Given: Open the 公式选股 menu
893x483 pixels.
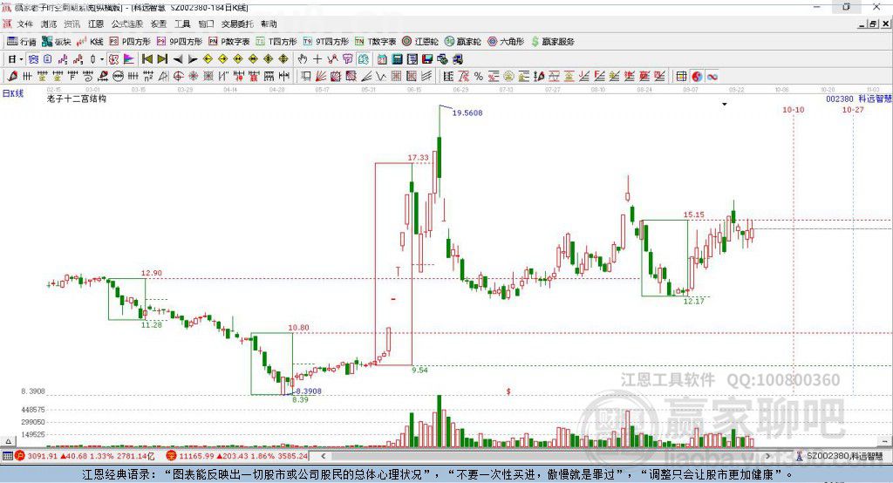Looking at the screenshot, I should pyautogui.click(x=127, y=24).
